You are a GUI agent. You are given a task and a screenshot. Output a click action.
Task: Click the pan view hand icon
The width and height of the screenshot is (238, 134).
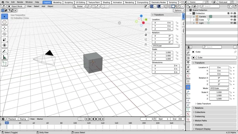point(146,35)
